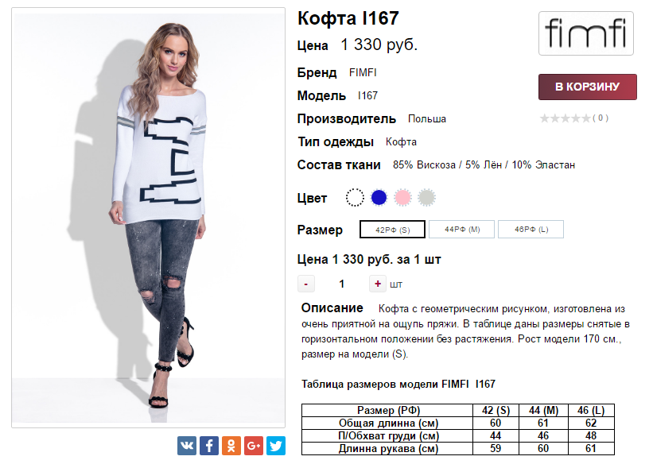Decrease quantity with minus button

click(306, 284)
